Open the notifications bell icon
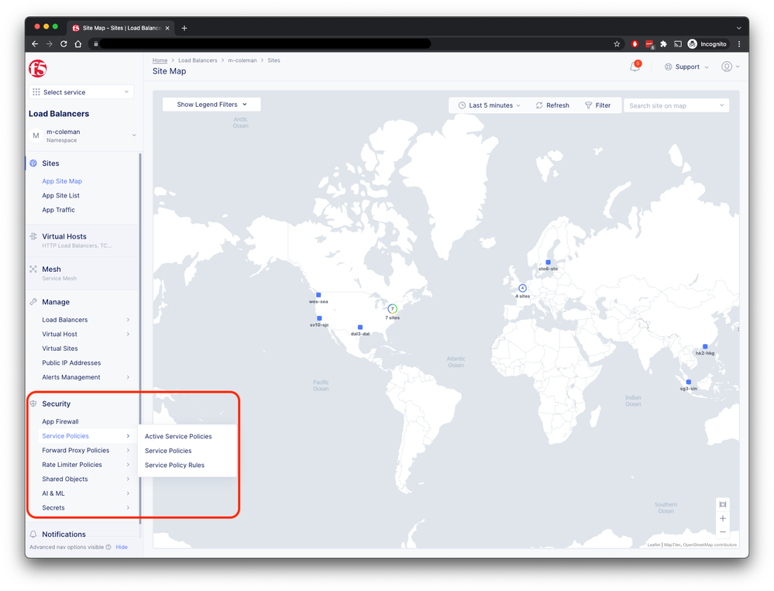The height and width of the screenshot is (591, 774). pyautogui.click(x=635, y=67)
